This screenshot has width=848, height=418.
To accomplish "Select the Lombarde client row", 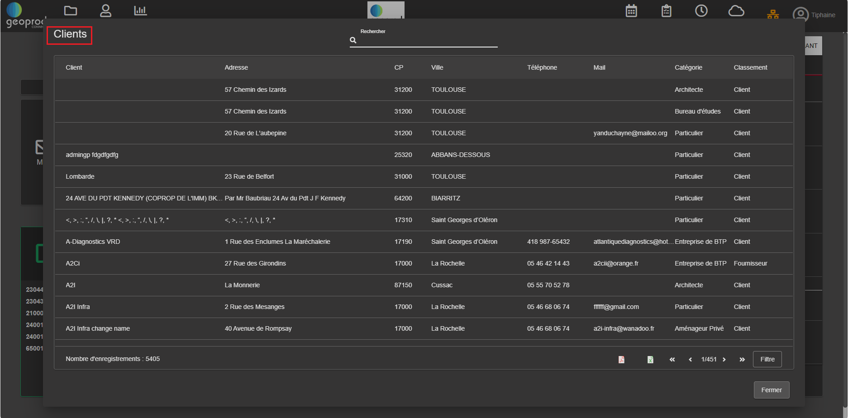I will (424, 176).
